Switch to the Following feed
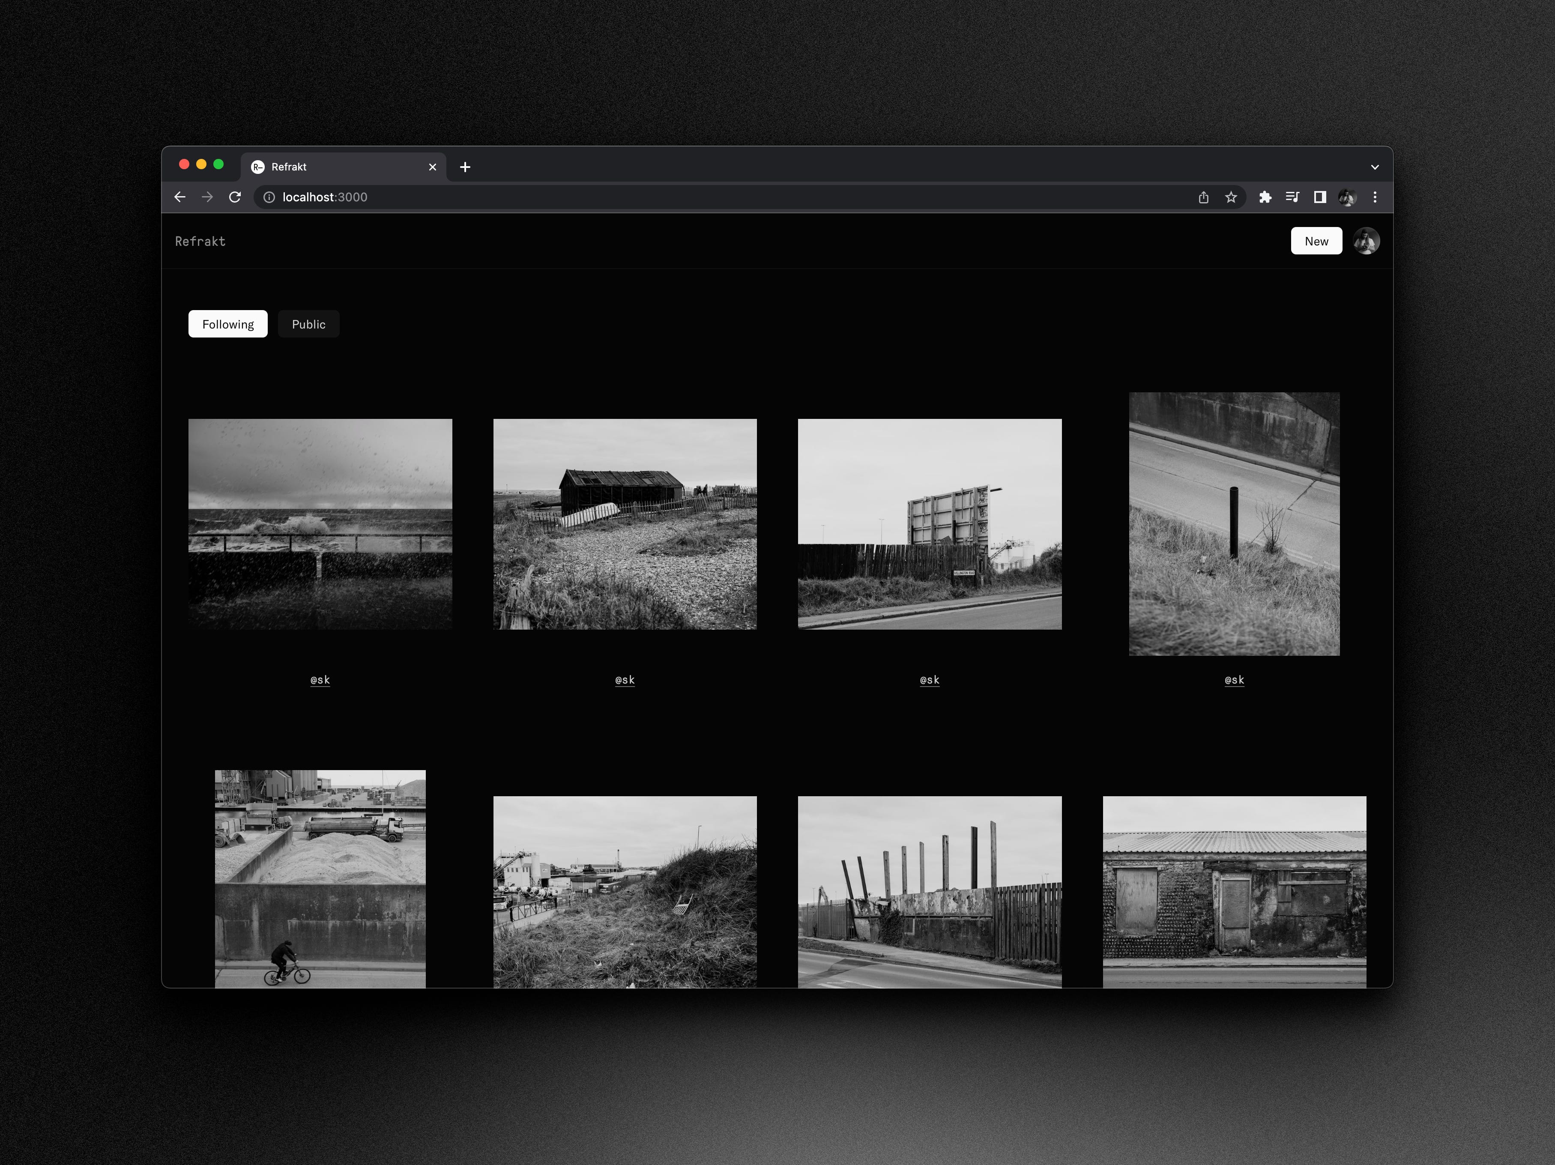This screenshot has width=1555, height=1165. point(228,324)
